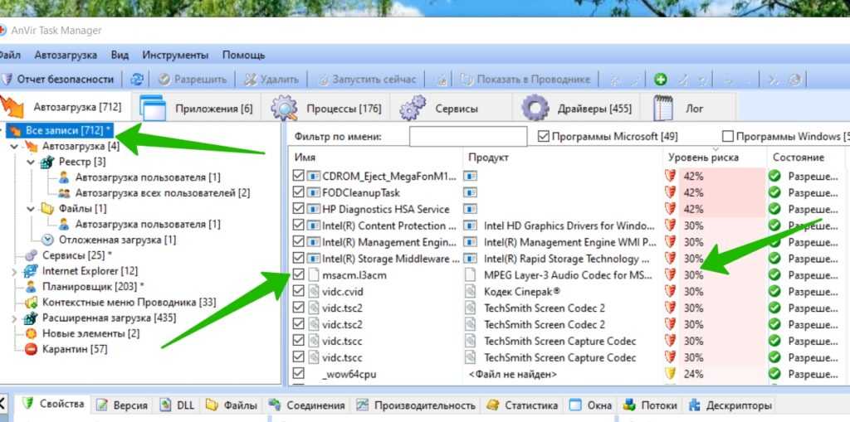Toggle checkbox for vidc.cvid
The image size is (850, 422).
(x=298, y=292)
